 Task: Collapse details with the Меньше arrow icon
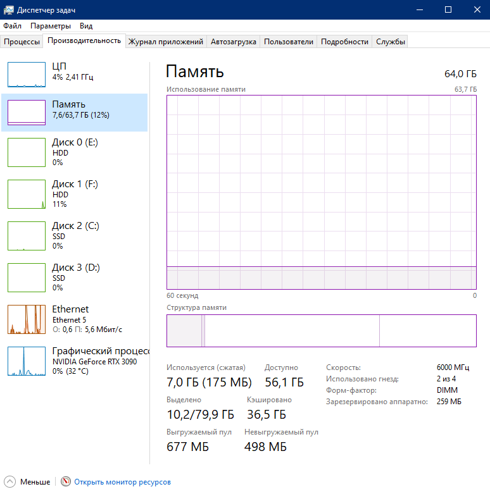pyautogui.click(x=10, y=482)
